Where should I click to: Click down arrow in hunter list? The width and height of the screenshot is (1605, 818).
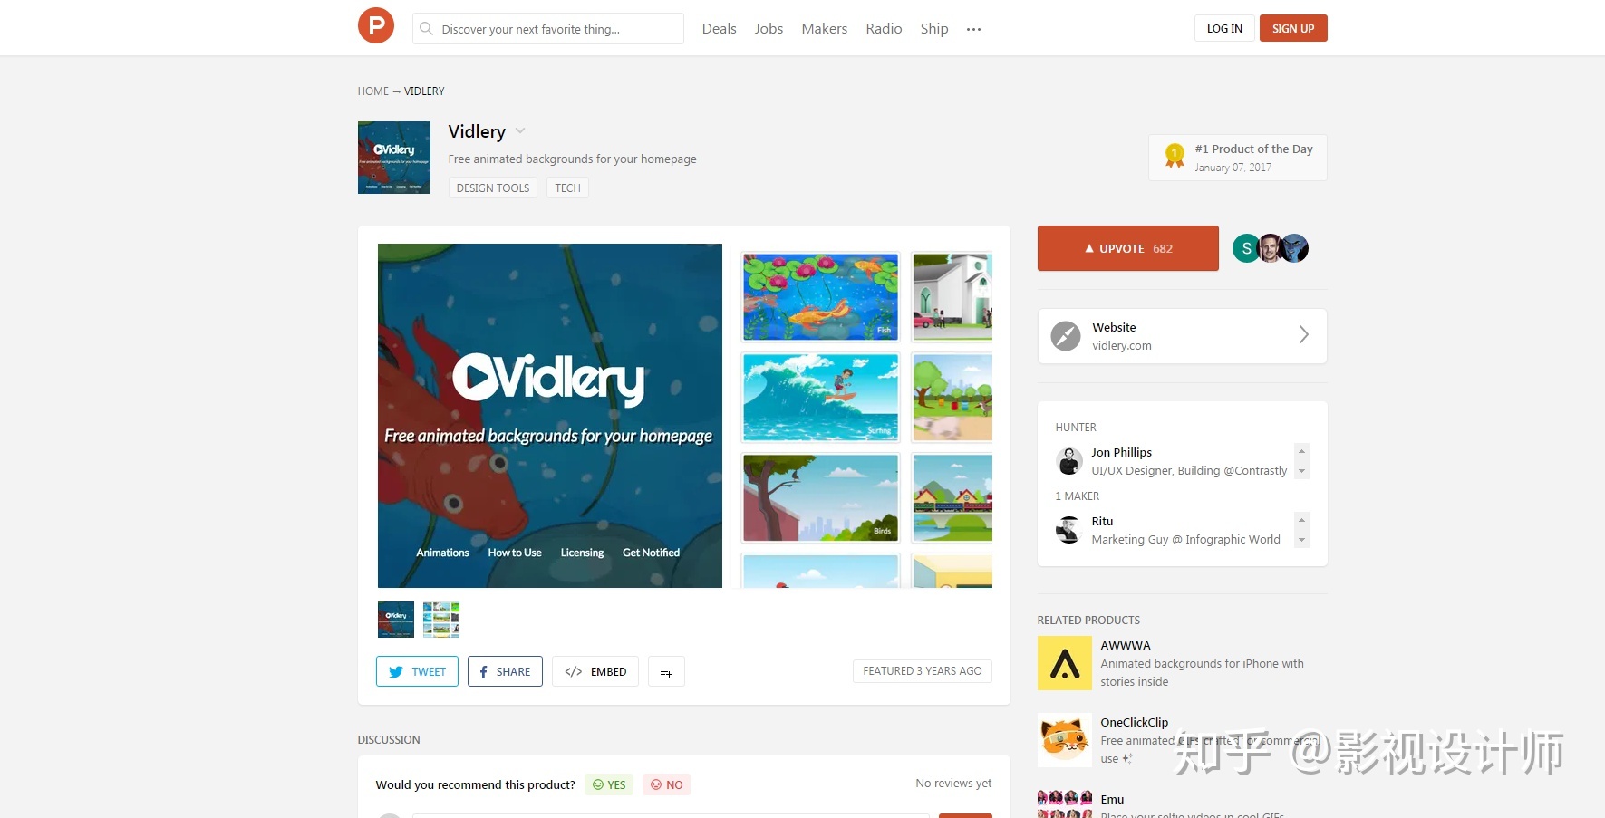1301,471
